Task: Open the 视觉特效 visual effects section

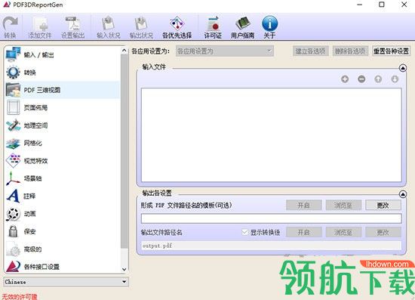Action: (63, 161)
